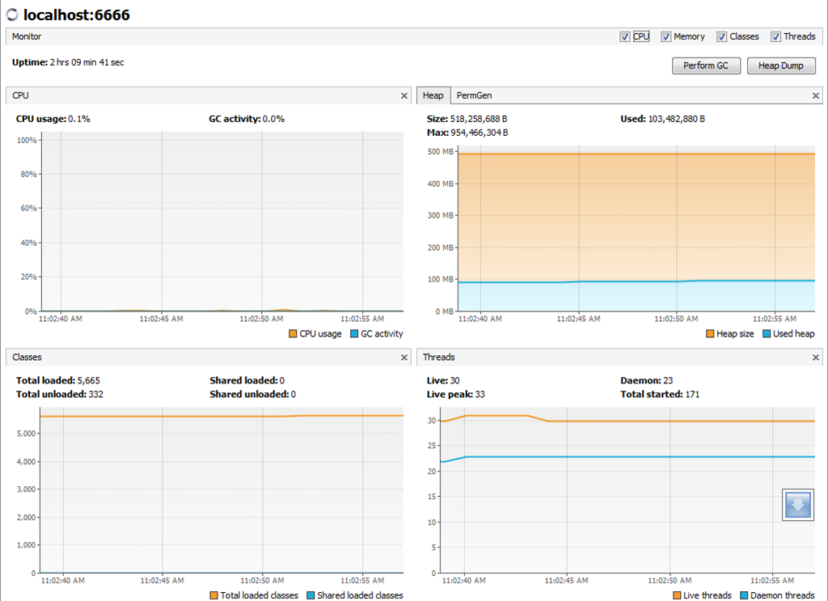This screenshot has height=601, width=828.
Task: Select the Heap tab
Action: [x=433, y=95]
